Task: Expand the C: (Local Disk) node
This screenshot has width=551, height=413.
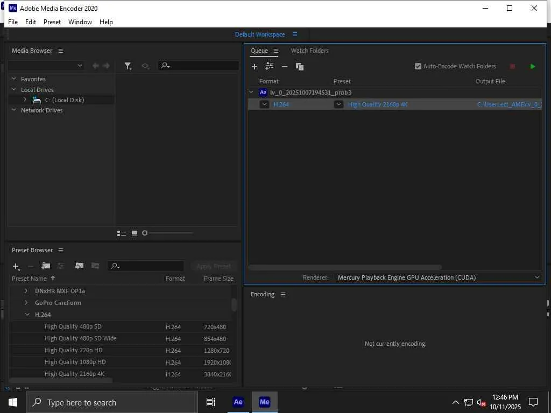Action: 25,99
